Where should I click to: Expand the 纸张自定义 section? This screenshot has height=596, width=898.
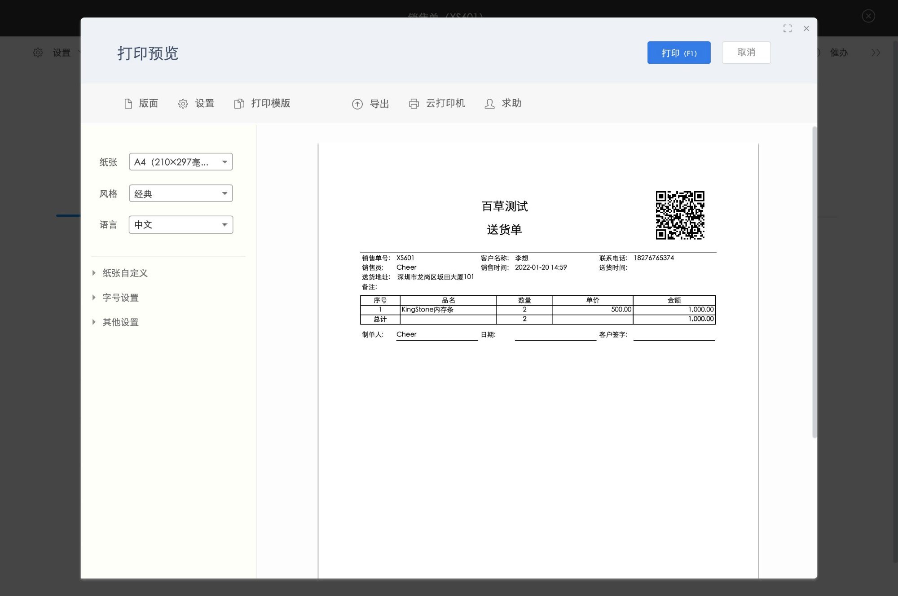click(x=120, y=273)
